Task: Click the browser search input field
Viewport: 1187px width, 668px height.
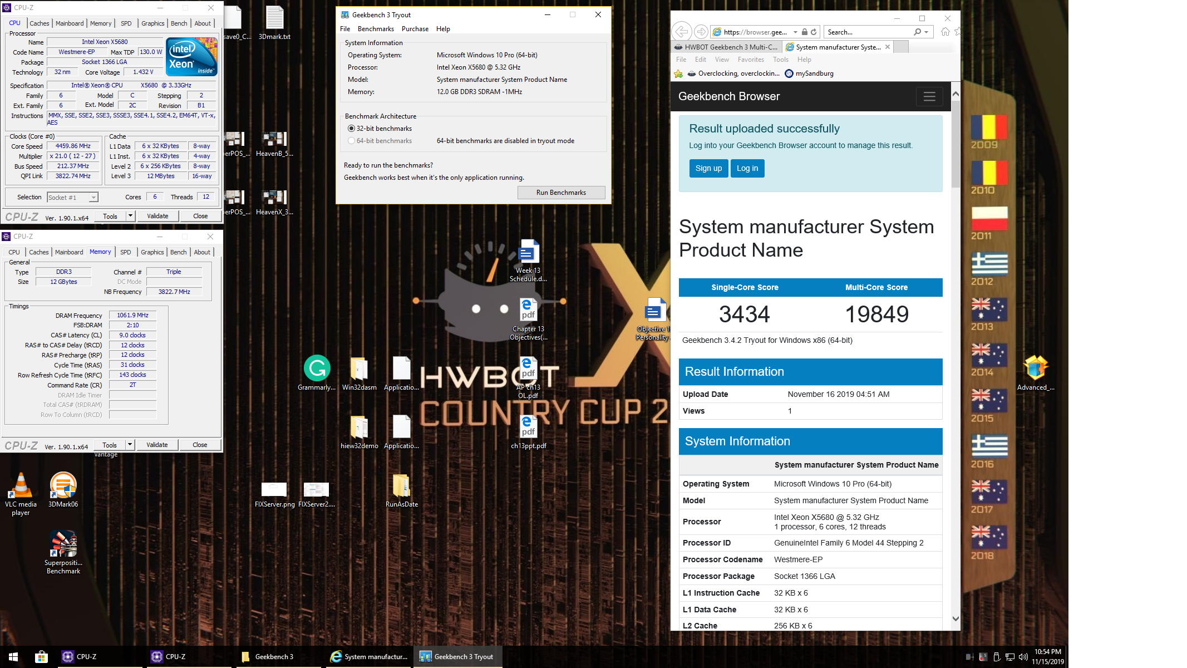Action: pyautogui.click(x=868, y=32)
